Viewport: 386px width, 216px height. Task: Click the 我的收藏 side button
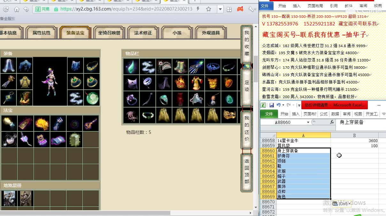click(247, 44)
